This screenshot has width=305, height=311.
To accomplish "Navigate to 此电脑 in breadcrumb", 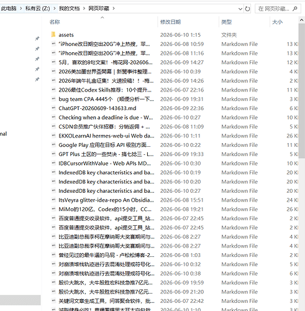I will pos(9,9).
